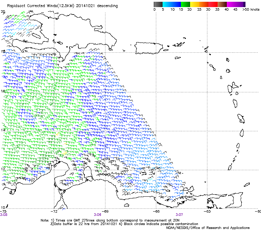Click the note 'Data buffer is 22 hrs'
261x230 pixels.
[x=69, y=224]
